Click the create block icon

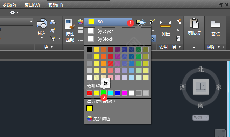[x=53, y=22]
